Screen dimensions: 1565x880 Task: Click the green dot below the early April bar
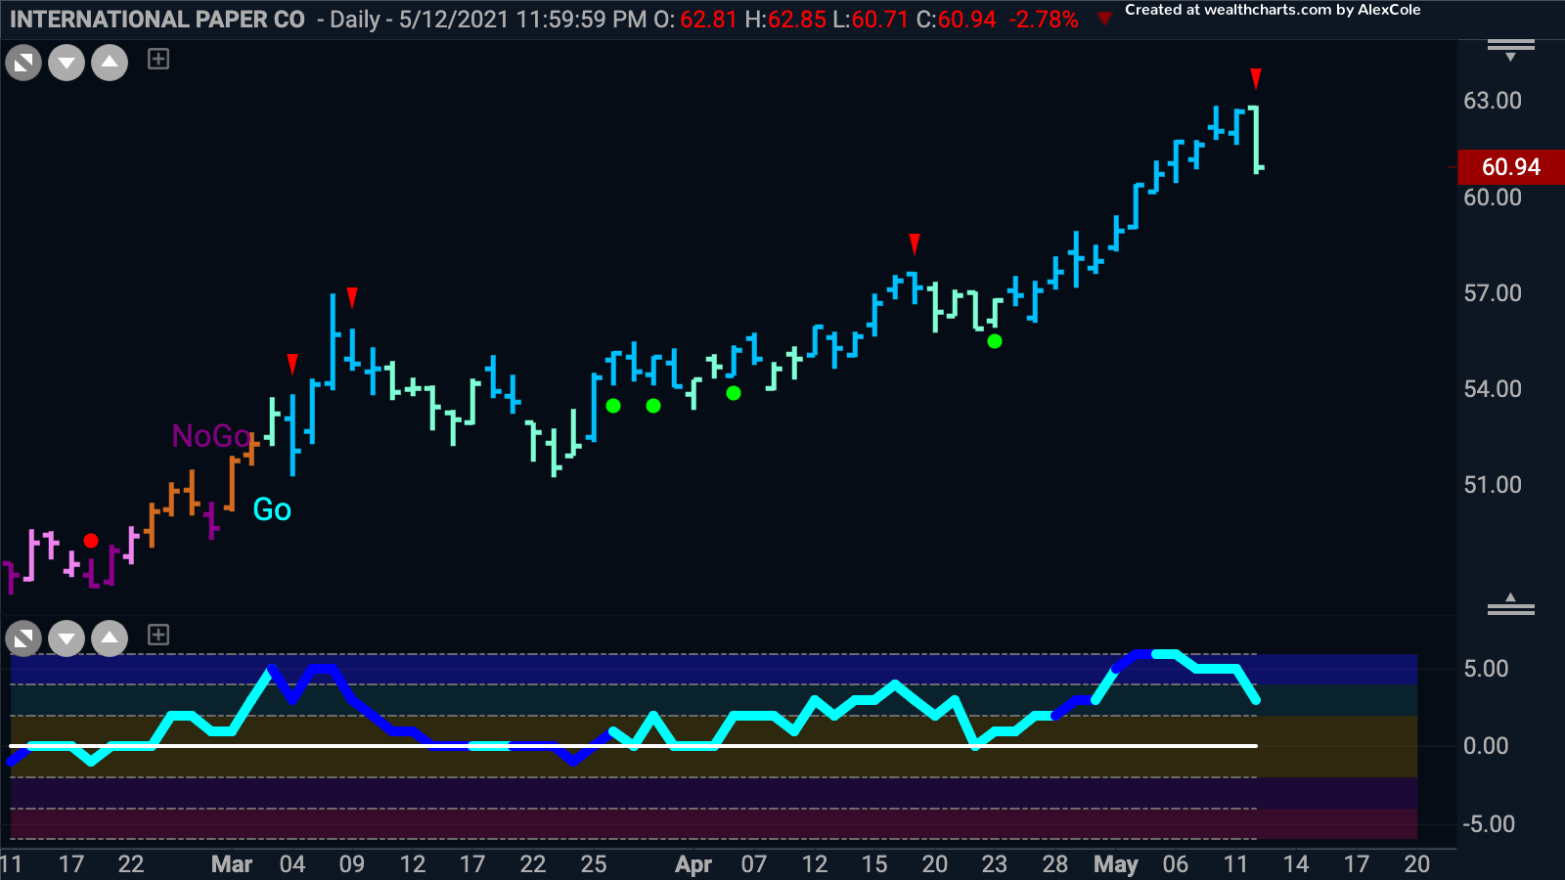click(x=734, y=393)
